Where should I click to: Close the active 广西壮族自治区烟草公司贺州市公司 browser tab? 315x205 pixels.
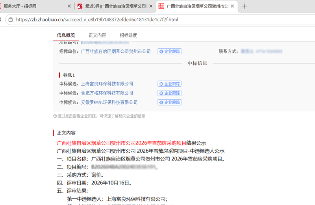pos(232,6)
